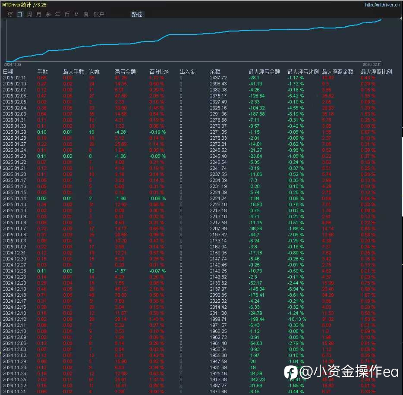Select the 2024.11.21 date cell
Image resolution: width=403 pixels, height=395 pixels.
[14, 392]
